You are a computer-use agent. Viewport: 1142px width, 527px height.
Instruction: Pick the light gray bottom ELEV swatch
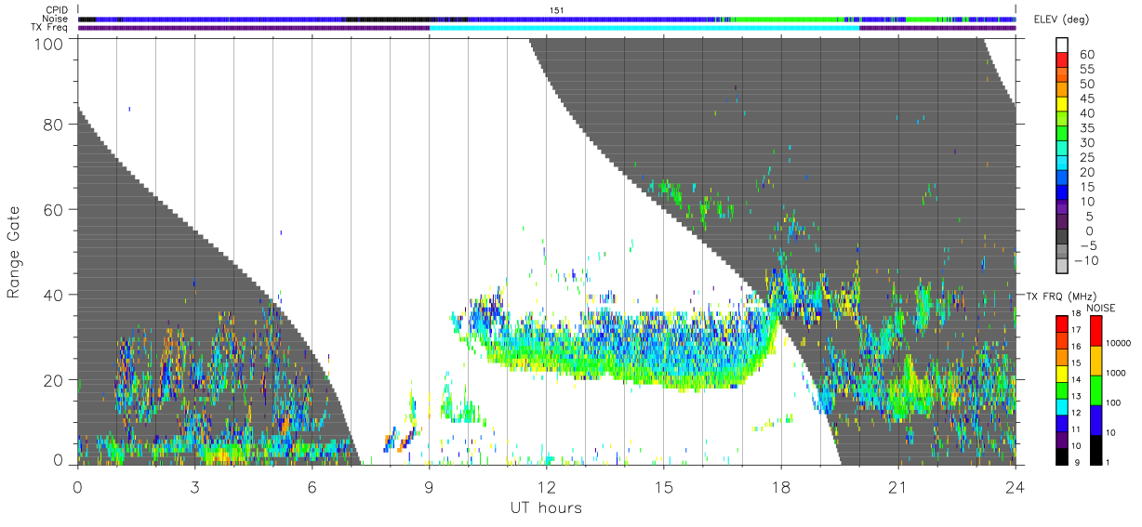coord(1064,265)
